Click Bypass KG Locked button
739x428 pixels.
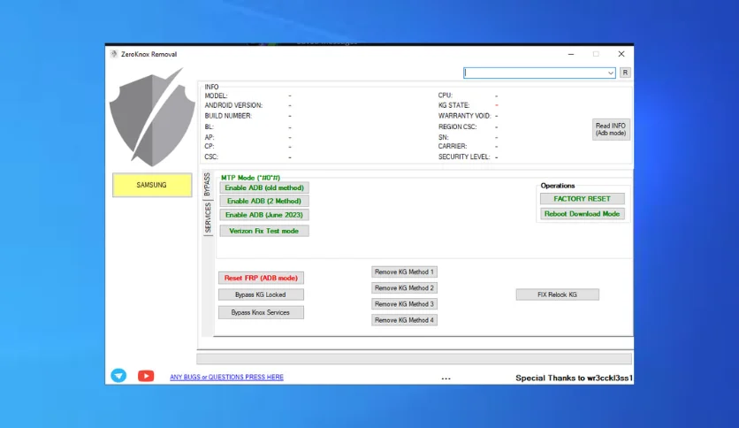[x=261, y=294]
